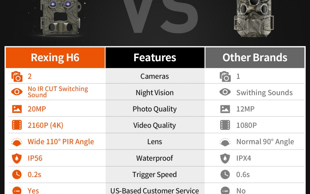Screen dimensions: 310x194
Task: Click the camouflage competitor camera image
Action: tap(254, 18)
